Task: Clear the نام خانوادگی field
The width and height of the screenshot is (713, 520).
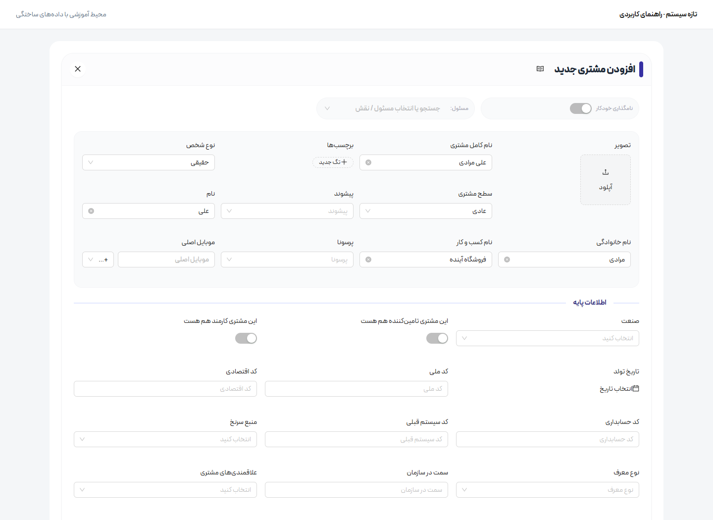Action: click(x=507, y=260)
